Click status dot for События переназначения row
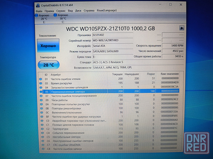Viewport: 213px width, 159px height. [x=42, y=133]
